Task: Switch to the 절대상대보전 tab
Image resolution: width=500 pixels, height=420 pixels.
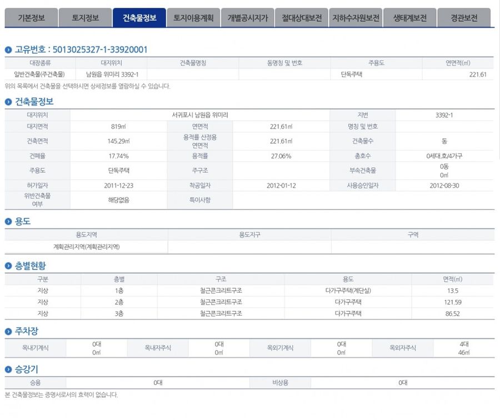Action: 301,18
